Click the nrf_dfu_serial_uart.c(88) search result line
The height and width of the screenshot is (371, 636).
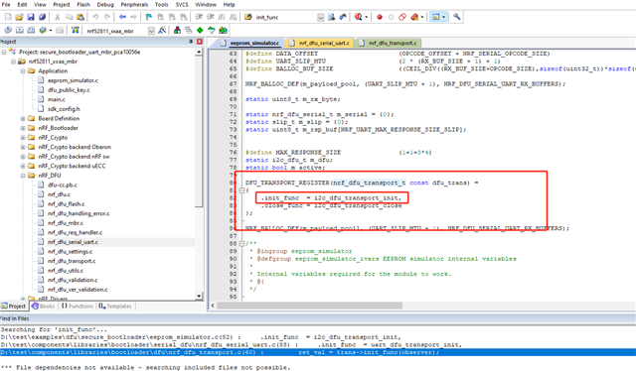click(232, 344)
